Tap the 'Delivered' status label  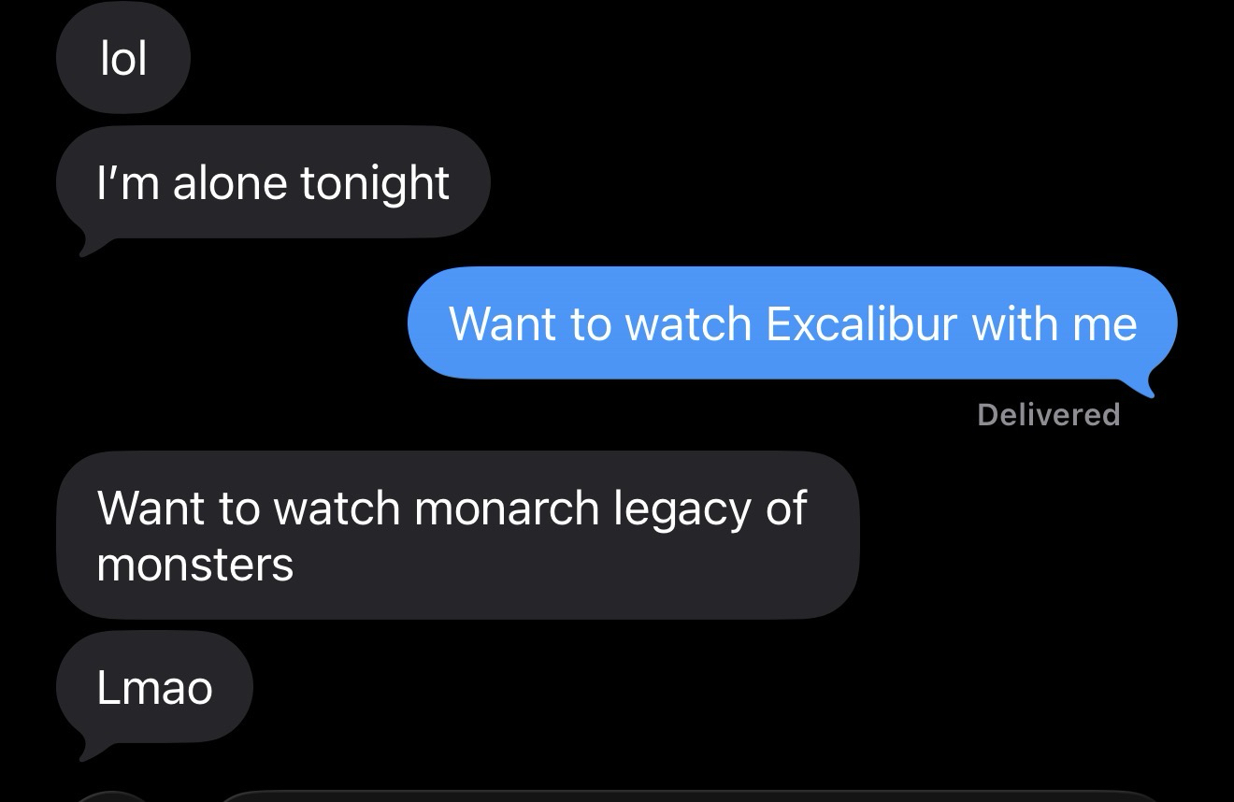[x=1048, y=414]
